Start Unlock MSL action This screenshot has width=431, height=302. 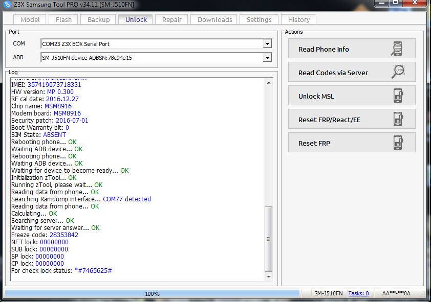[352, 96]
